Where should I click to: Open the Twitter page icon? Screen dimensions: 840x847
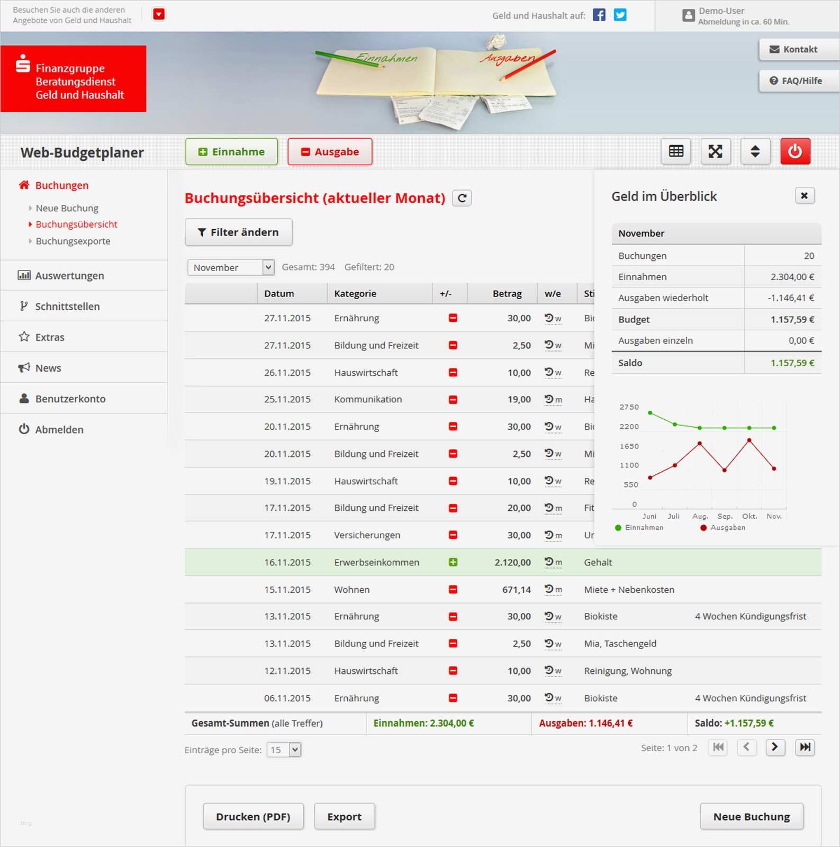tap(620, 15)
